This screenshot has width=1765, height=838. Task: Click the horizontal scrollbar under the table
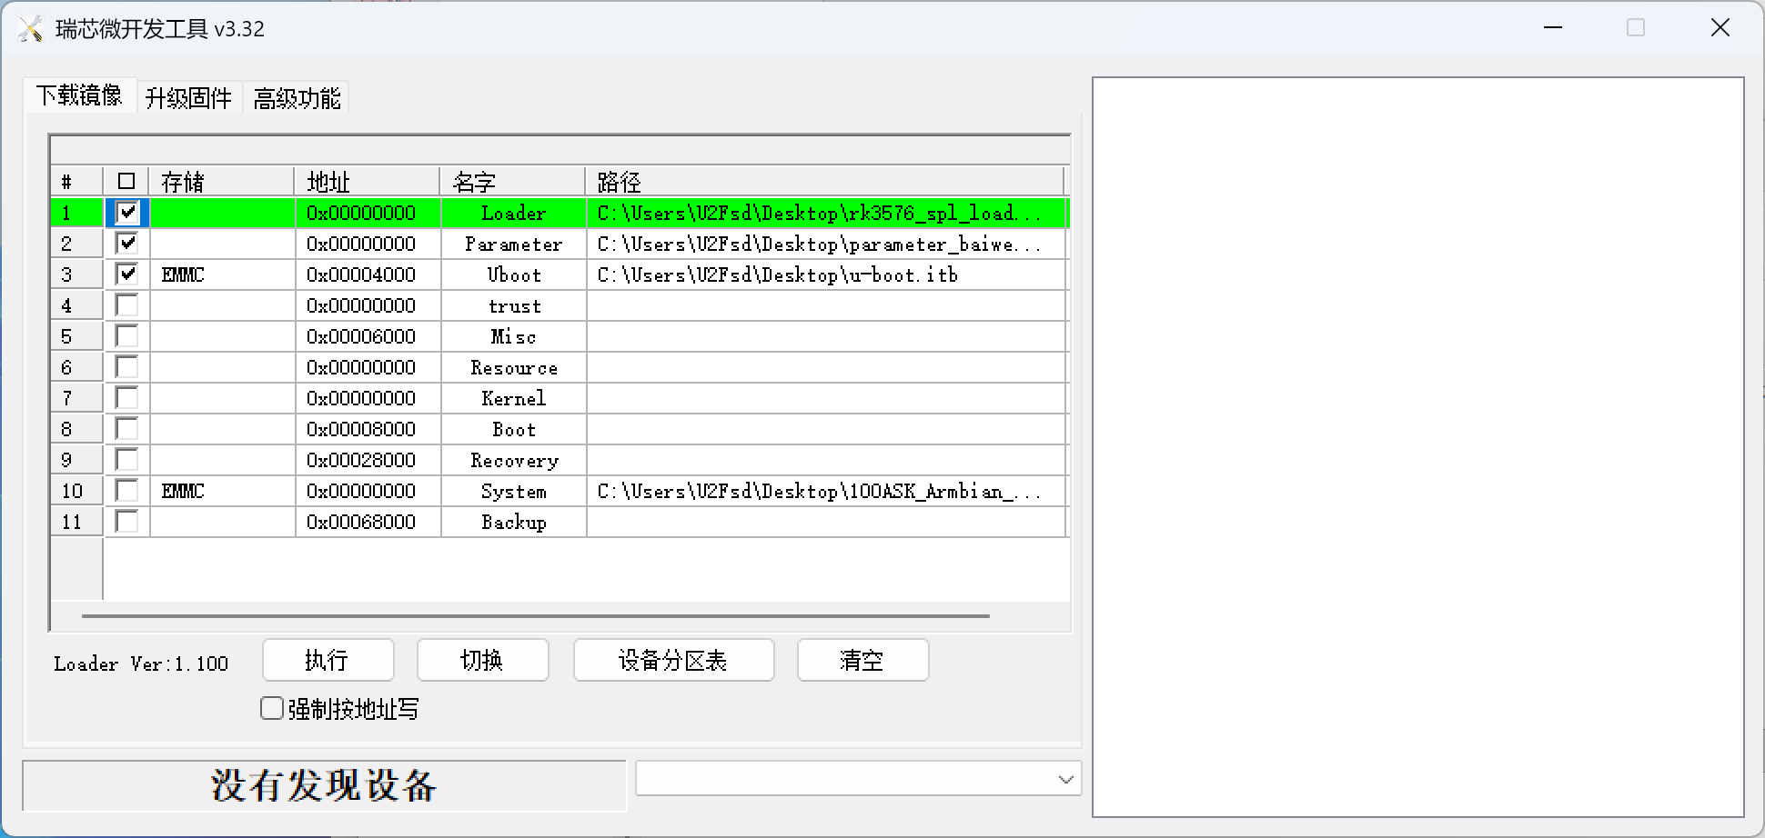tap(535, 616)
